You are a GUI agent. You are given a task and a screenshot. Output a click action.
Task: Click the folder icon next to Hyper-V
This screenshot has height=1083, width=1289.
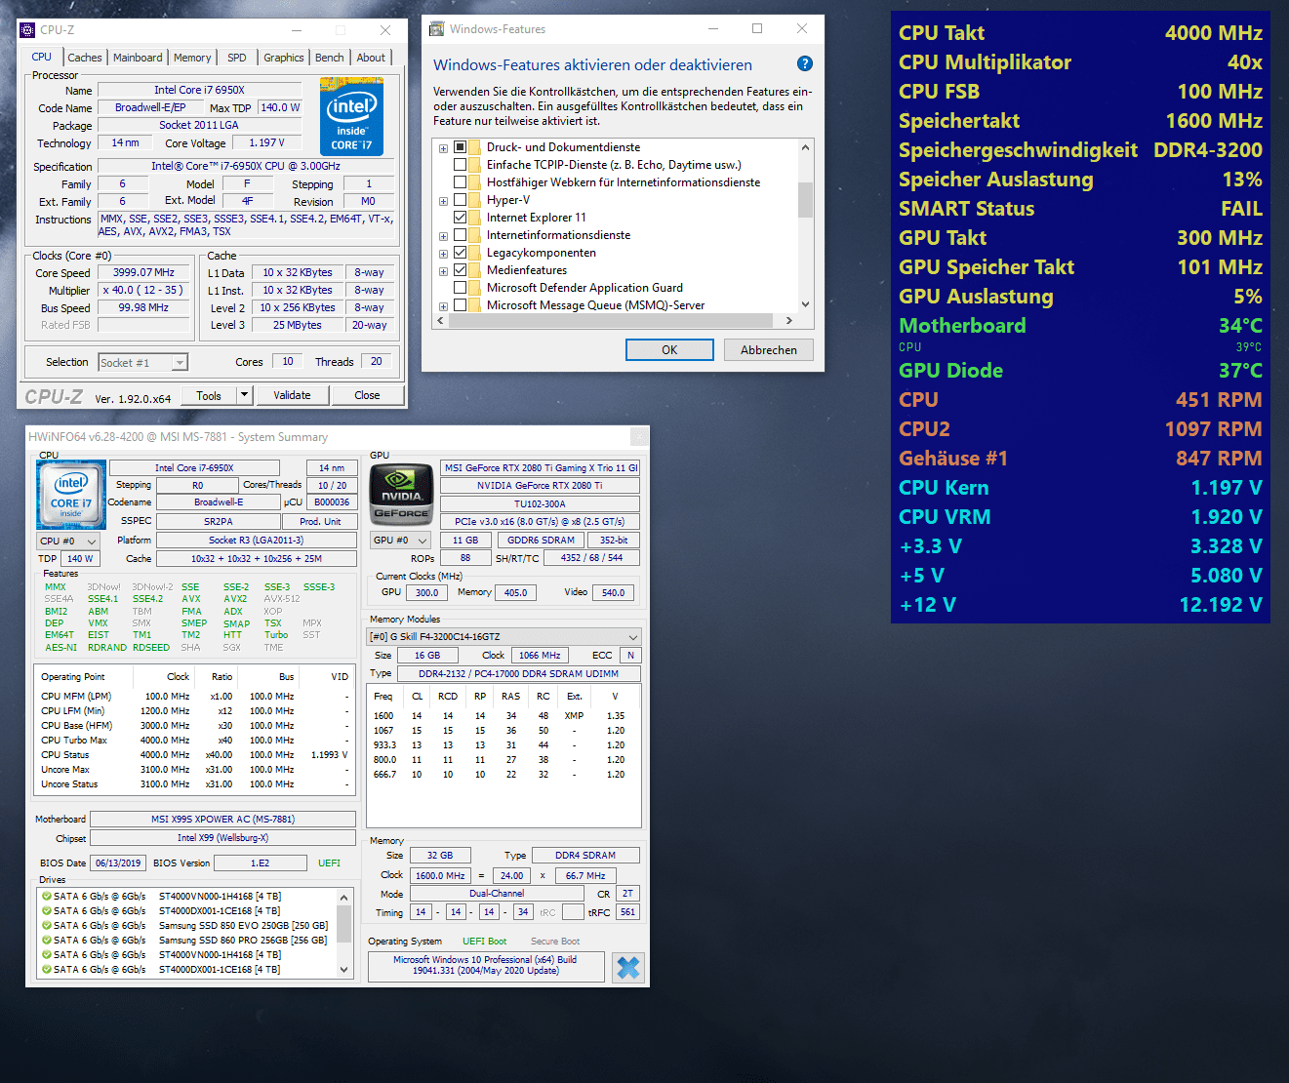click(474, 200)
